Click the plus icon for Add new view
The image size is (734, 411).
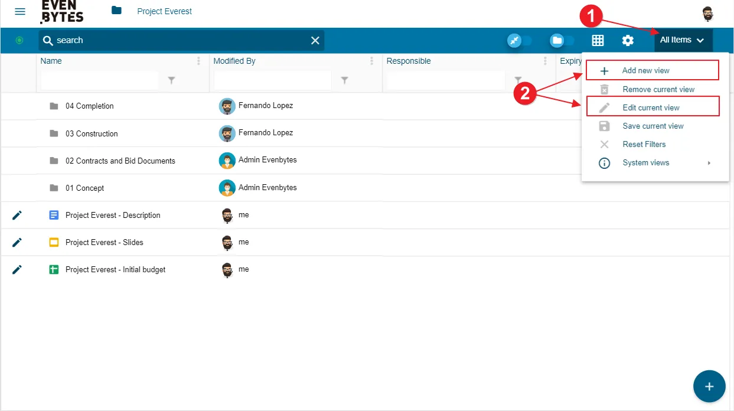click(604, 71)
